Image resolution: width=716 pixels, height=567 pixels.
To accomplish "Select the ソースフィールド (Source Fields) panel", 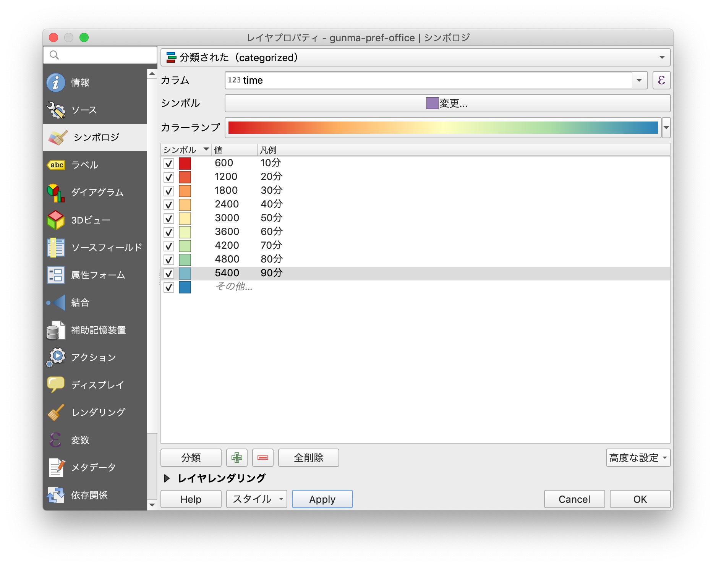I will [x=105, y=247].
